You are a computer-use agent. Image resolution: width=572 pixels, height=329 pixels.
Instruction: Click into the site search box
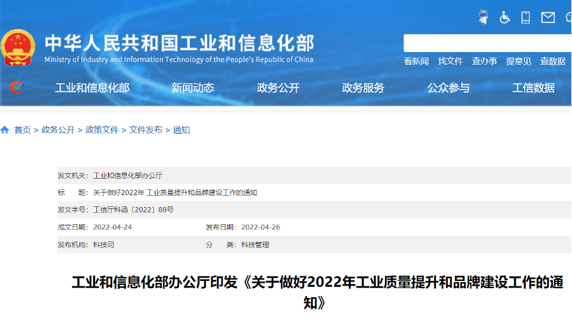[x=487, y=44]
